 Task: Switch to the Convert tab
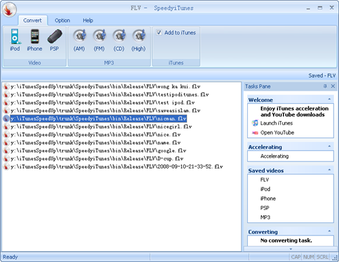click(x=32, y=20)
